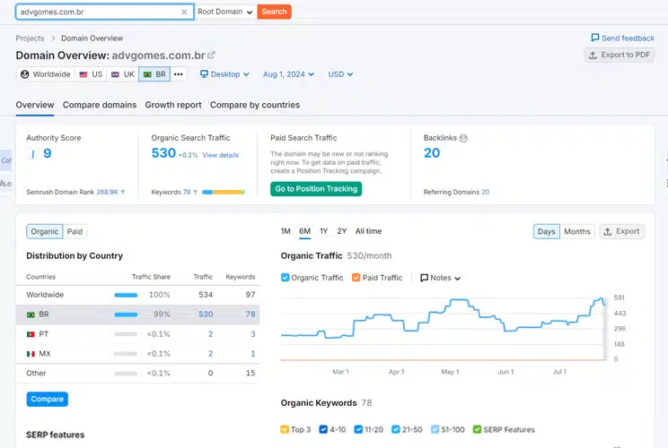
Task: Select the All time range
Action: click(x=368, y=231)
